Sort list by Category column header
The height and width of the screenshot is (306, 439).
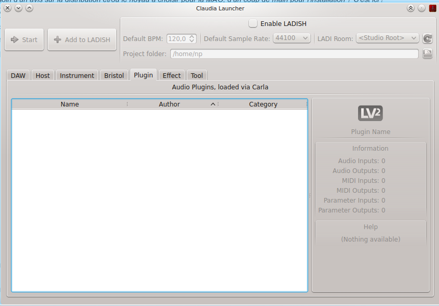[263, 104]
